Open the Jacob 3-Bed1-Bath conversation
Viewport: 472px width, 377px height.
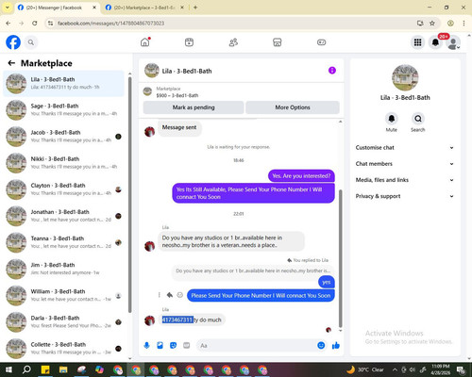pos(63,137)
